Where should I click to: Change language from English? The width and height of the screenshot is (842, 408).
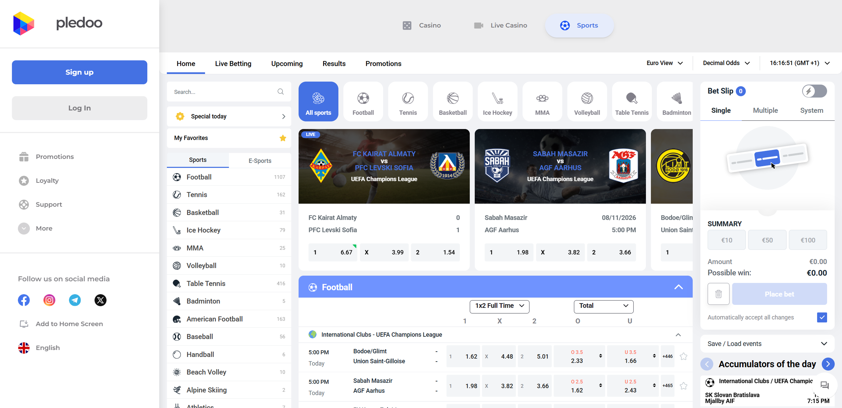[x=39, y=348]
